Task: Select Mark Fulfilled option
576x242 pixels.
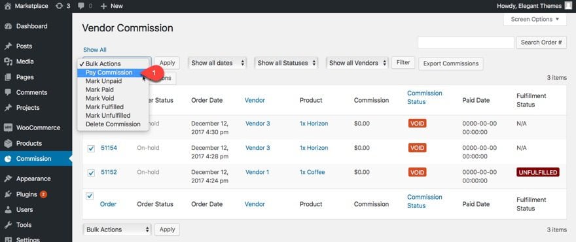Action: (113, 107)
